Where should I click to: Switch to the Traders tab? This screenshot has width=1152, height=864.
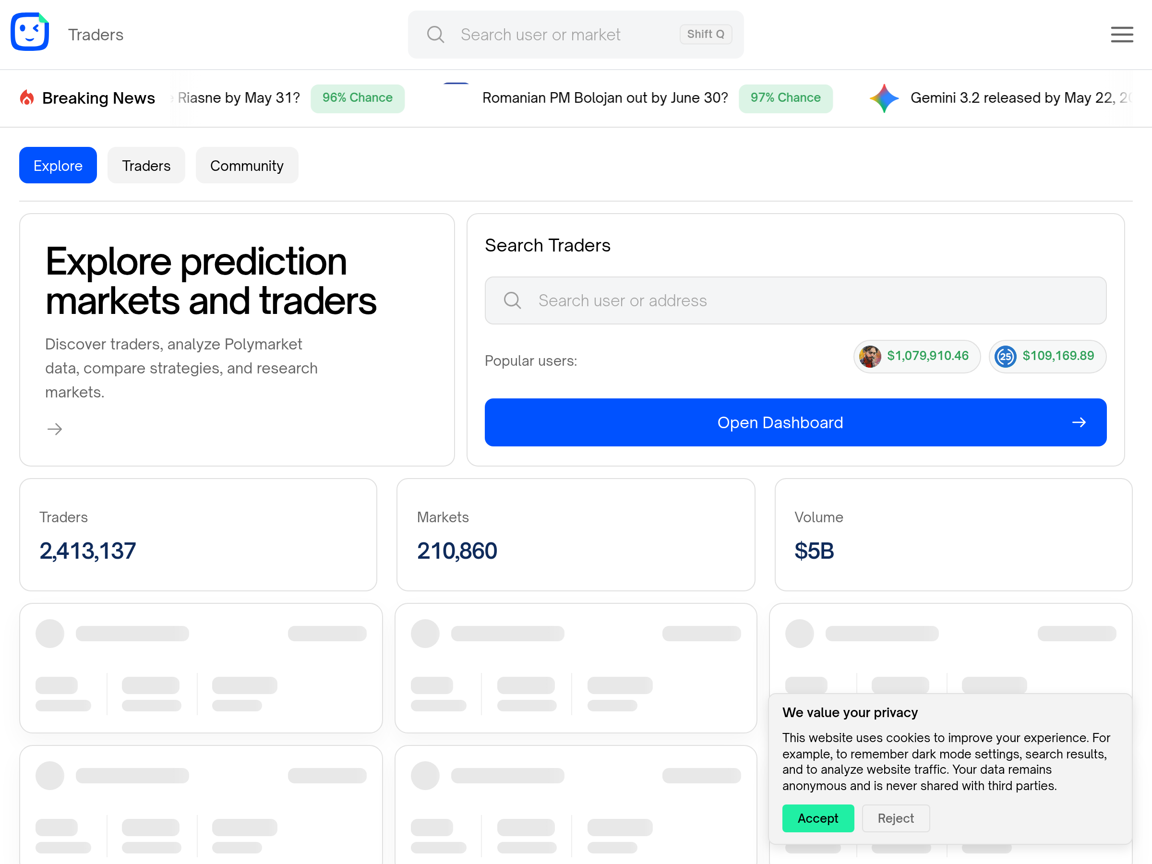146,165
